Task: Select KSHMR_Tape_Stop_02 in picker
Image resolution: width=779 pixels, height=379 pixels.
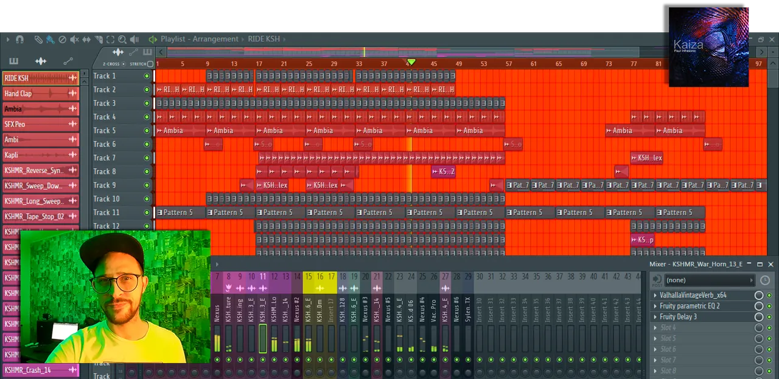Action: tap(41, 216)
